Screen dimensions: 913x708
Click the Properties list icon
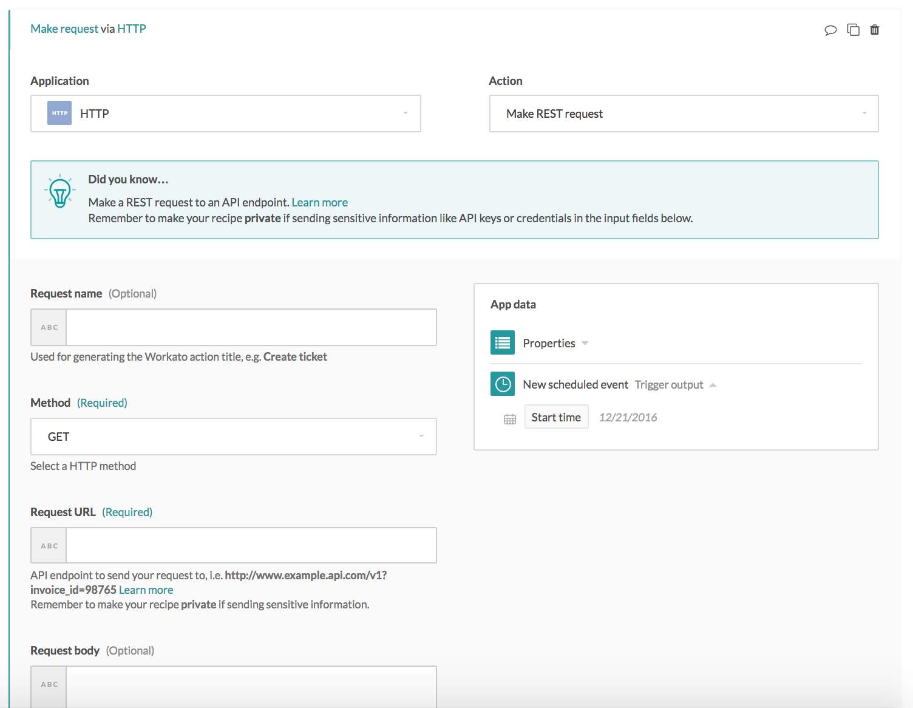point(503,343)
